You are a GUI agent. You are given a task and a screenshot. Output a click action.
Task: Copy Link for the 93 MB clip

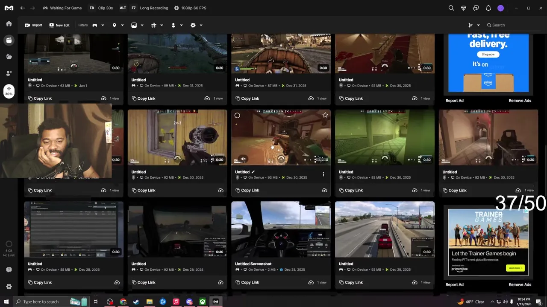(x=247, y=190)
